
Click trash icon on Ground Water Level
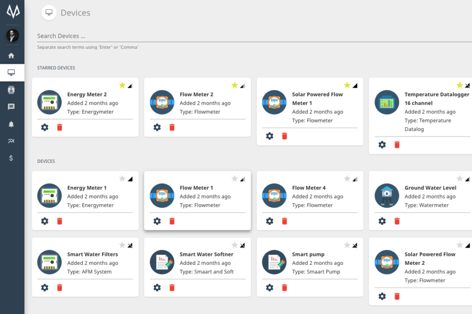[x=397, y=221]
